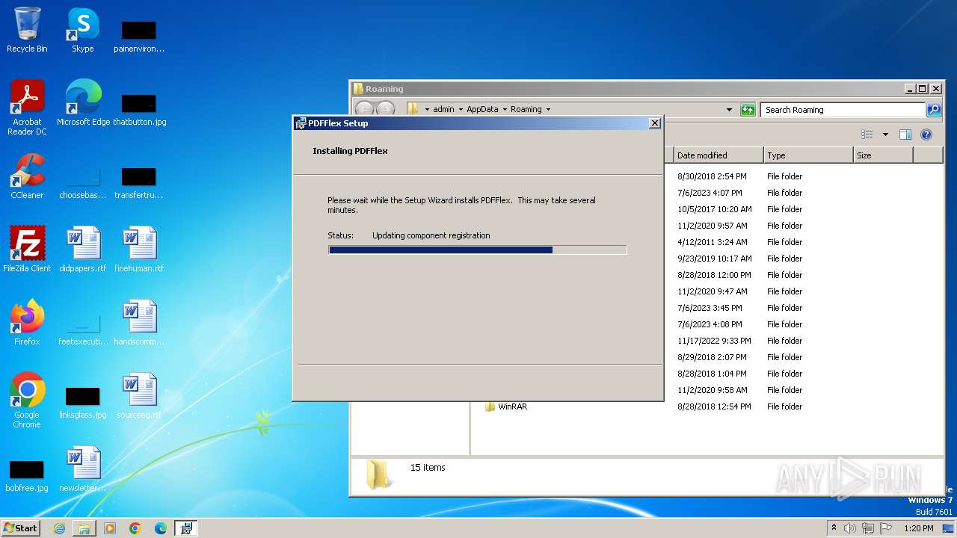Click the 11/17/2022 9:33 PM date row

click(x=715, y=341)
